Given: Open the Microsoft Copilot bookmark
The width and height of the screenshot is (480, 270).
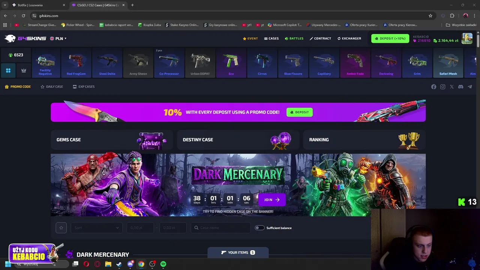Looking at the screenshot, I should [285, 25].
